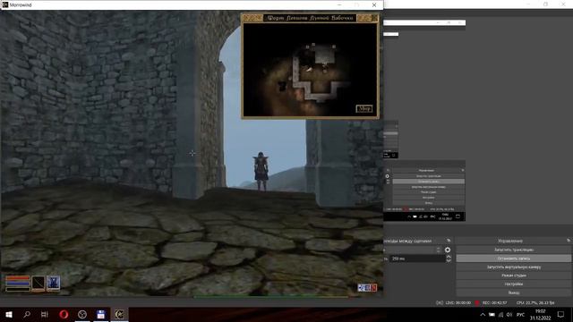Open scene transition properties gear icon
This screenshot has width=573, height=322.
click(x=448, y=250)
